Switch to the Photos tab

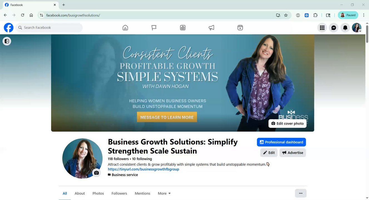pos(98,193)
